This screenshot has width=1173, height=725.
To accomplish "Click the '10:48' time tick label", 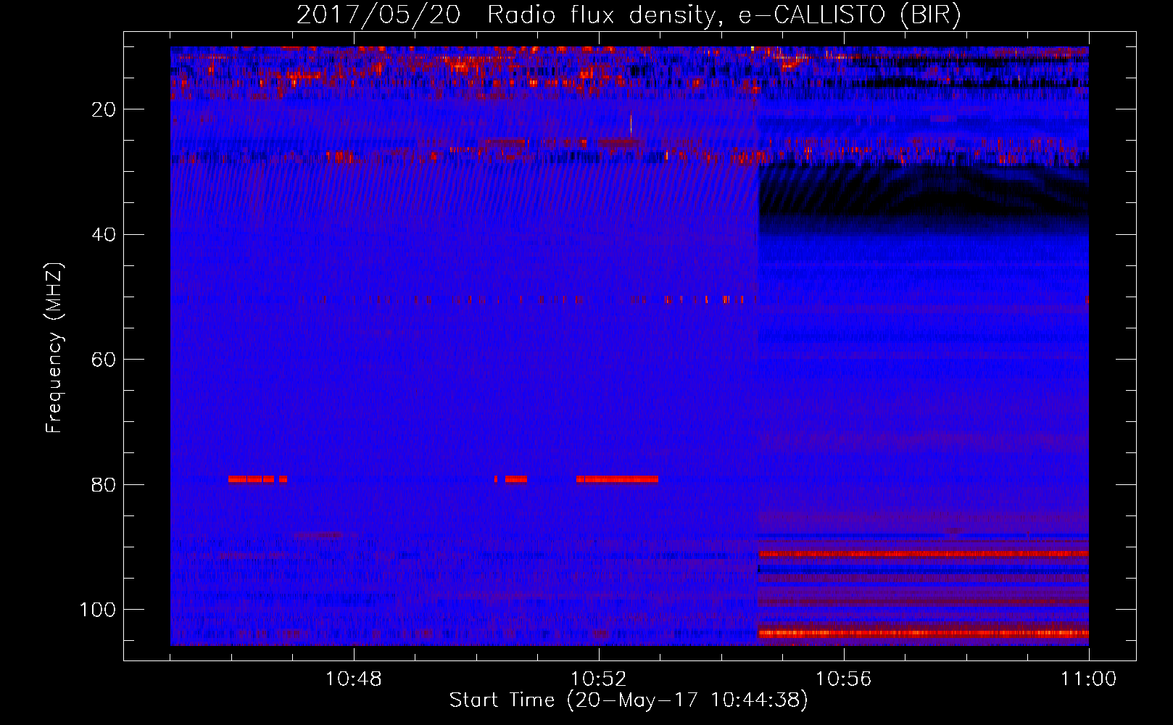I will (x=354, y=679).
